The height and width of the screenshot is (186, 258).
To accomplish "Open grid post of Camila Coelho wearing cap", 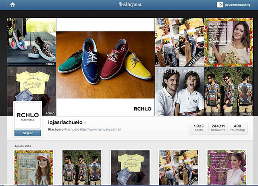I will coord(34,168).
